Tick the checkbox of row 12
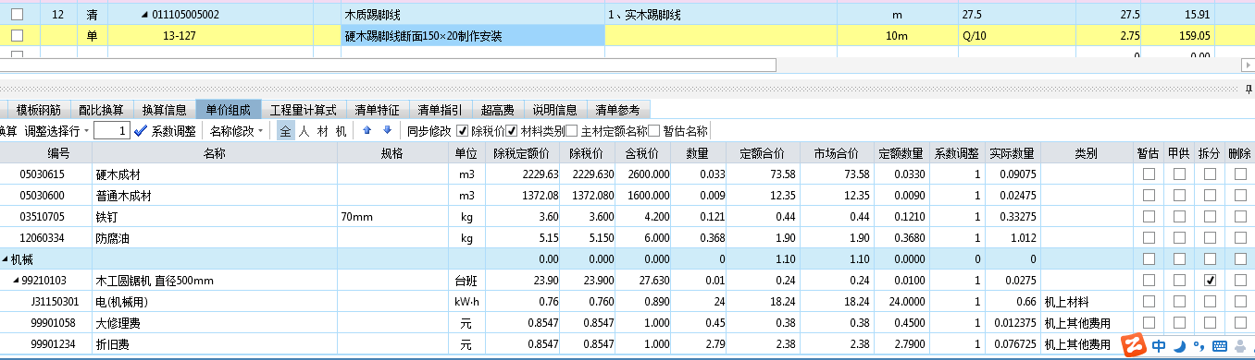Viewport: 1255px width, 360px height. [17, 15]
